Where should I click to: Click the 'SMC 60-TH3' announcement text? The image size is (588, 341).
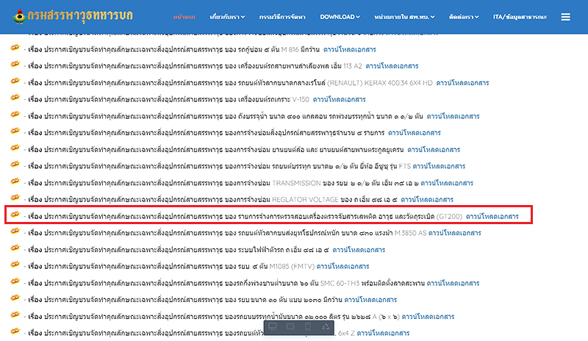(340, 283)
